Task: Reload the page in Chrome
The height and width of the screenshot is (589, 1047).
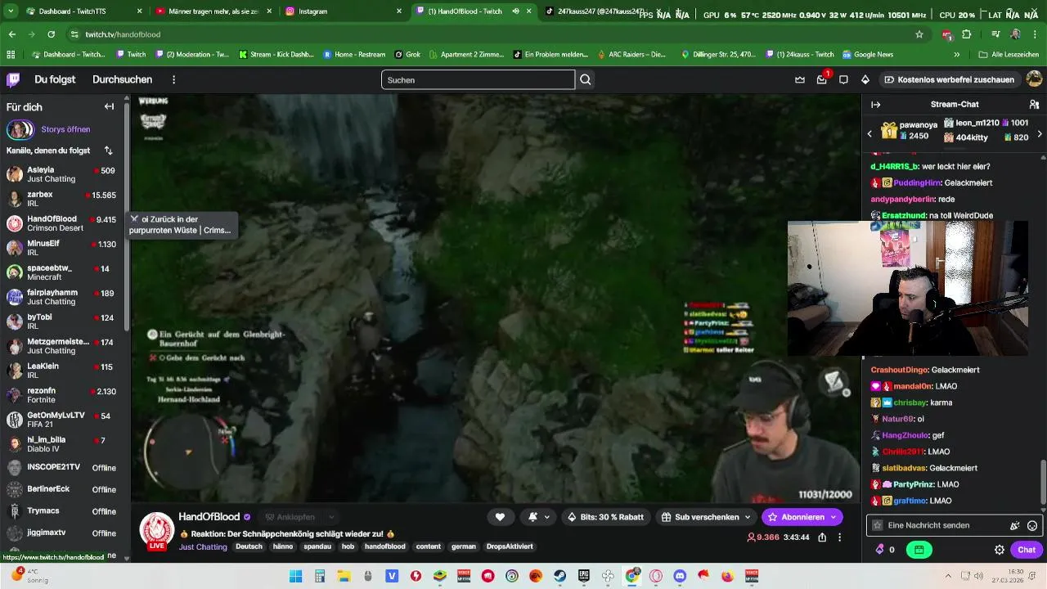Action: 51,34
